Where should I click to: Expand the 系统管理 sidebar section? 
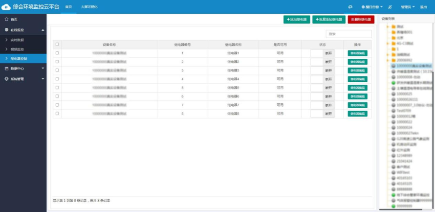43,79
